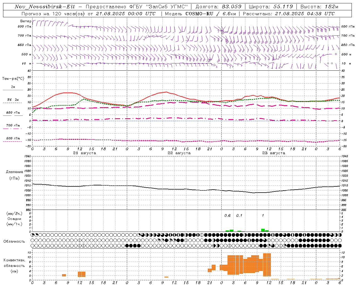Screen dimensions: 356x285
Task: Click the Давление panel label
Action: [14, 172]
